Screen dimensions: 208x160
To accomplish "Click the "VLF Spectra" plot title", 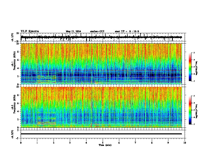I will 30,31.
